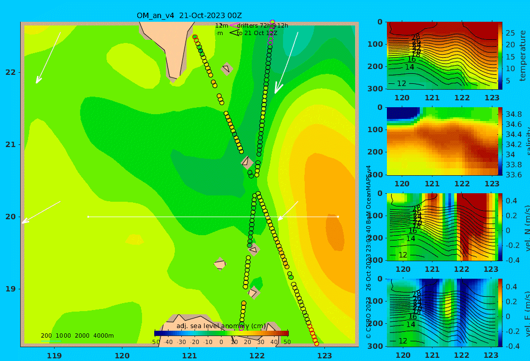Click longitude tick 123 on main map
530x361 pixels.
(325, 356)
